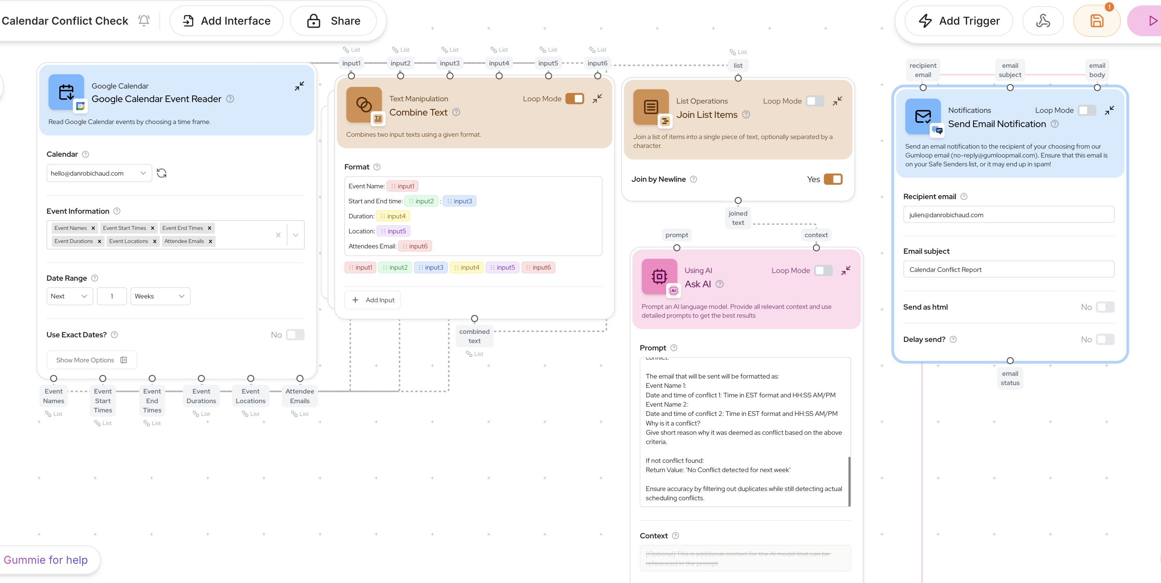1161x583 pixels.
Task: Click the Ask AI chip icon
Action: point(659,276)
